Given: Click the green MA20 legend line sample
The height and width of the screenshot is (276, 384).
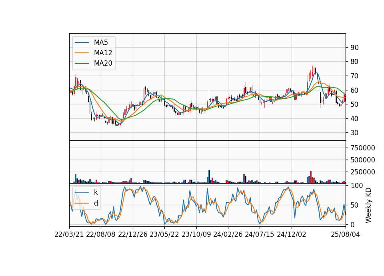Looking at the screenshot, I should click(x=82, y=64).
